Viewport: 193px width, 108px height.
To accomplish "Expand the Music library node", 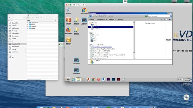I will 90,37.
